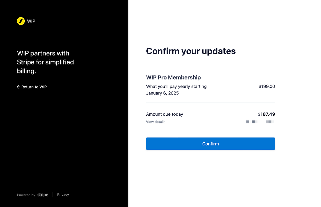Click the blurred card brand icon

tap(252, 122)
